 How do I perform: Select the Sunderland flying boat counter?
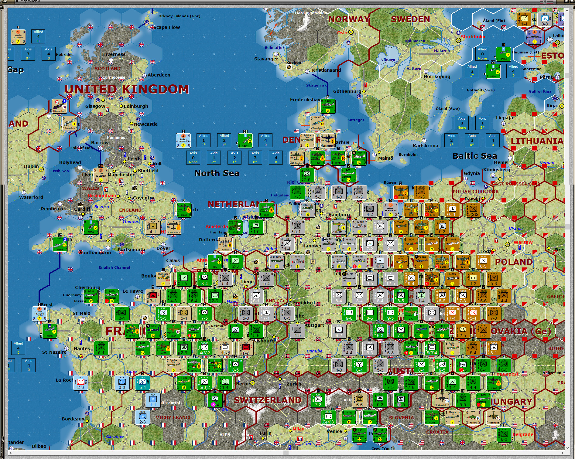point(60,106)
